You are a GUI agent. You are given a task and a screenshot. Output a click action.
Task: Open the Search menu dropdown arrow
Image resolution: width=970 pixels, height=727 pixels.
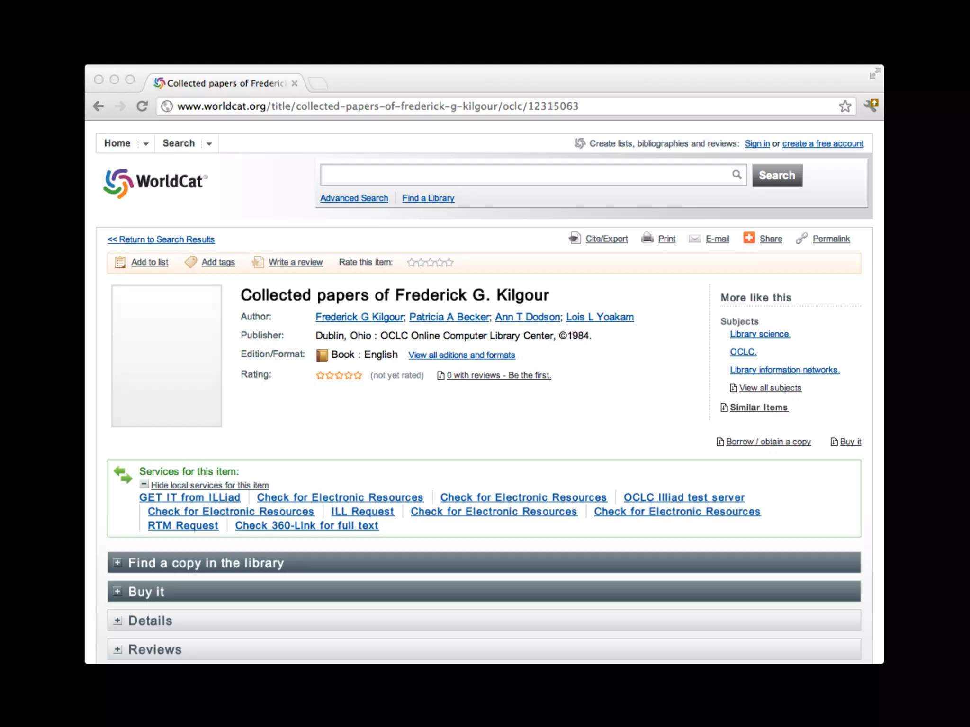pyautogui.click(x=209, y=144)
